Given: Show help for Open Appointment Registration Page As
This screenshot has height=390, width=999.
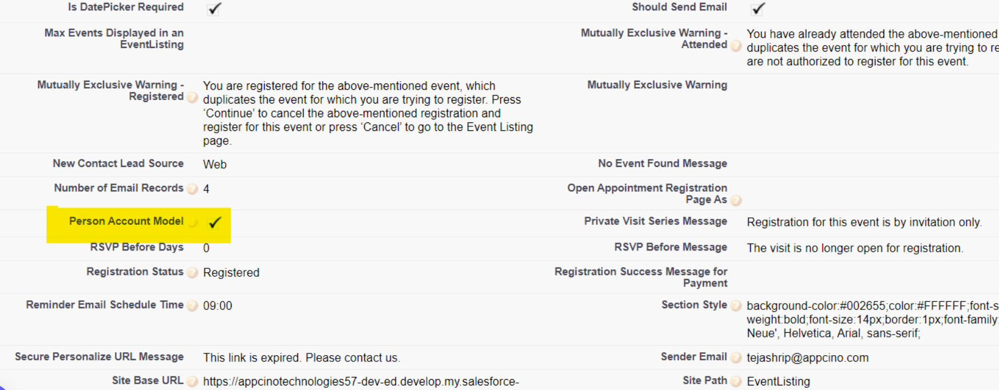Looking at the screenshot, I should [736, 200].
